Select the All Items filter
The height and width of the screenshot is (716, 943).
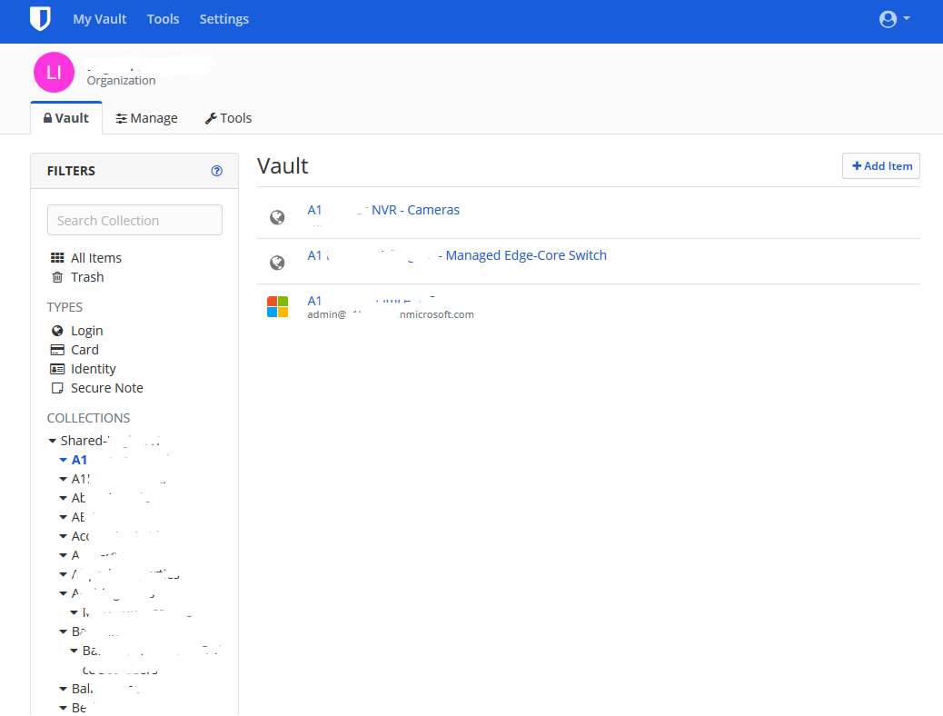coord(96,258)
